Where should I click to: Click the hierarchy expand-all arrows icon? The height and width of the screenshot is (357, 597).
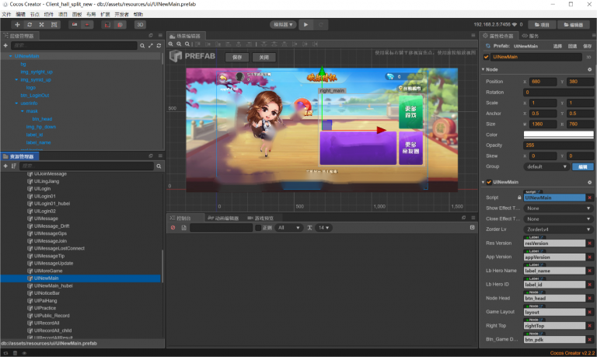150,46
